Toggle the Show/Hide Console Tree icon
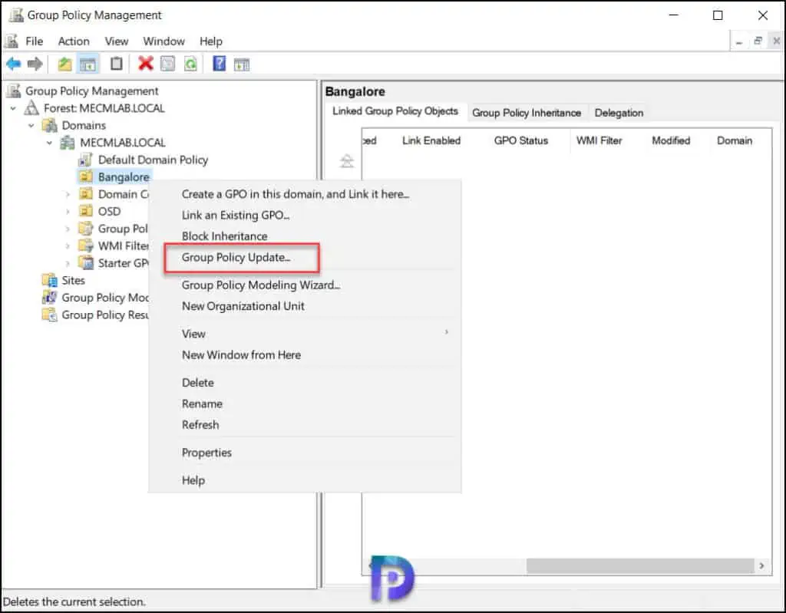This screenshot has height=613, width=786. 88,64
